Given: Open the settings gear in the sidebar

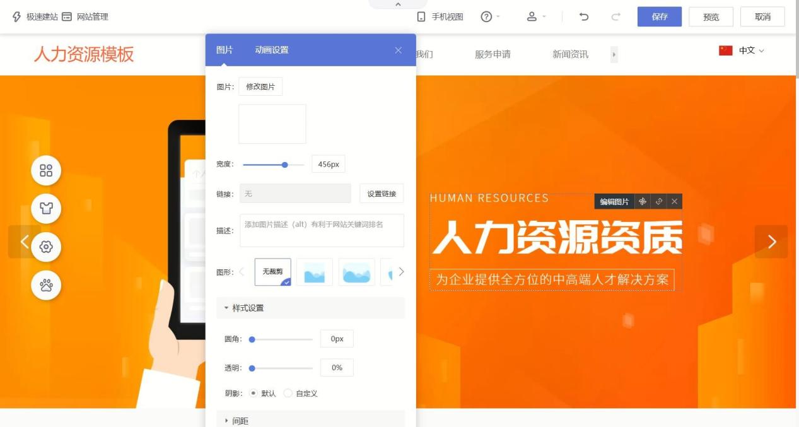Looking at the screenshot, I should pyautogui.click(x=45, y=247).
